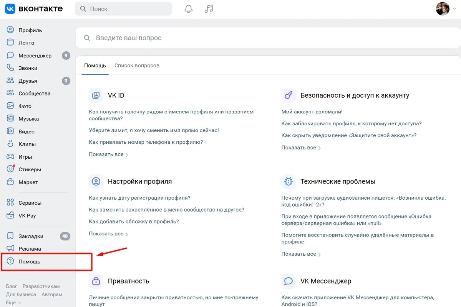This screenshot has width=461, height=307.
Task: Click the Видео play icon
Action: click(10, 131)
